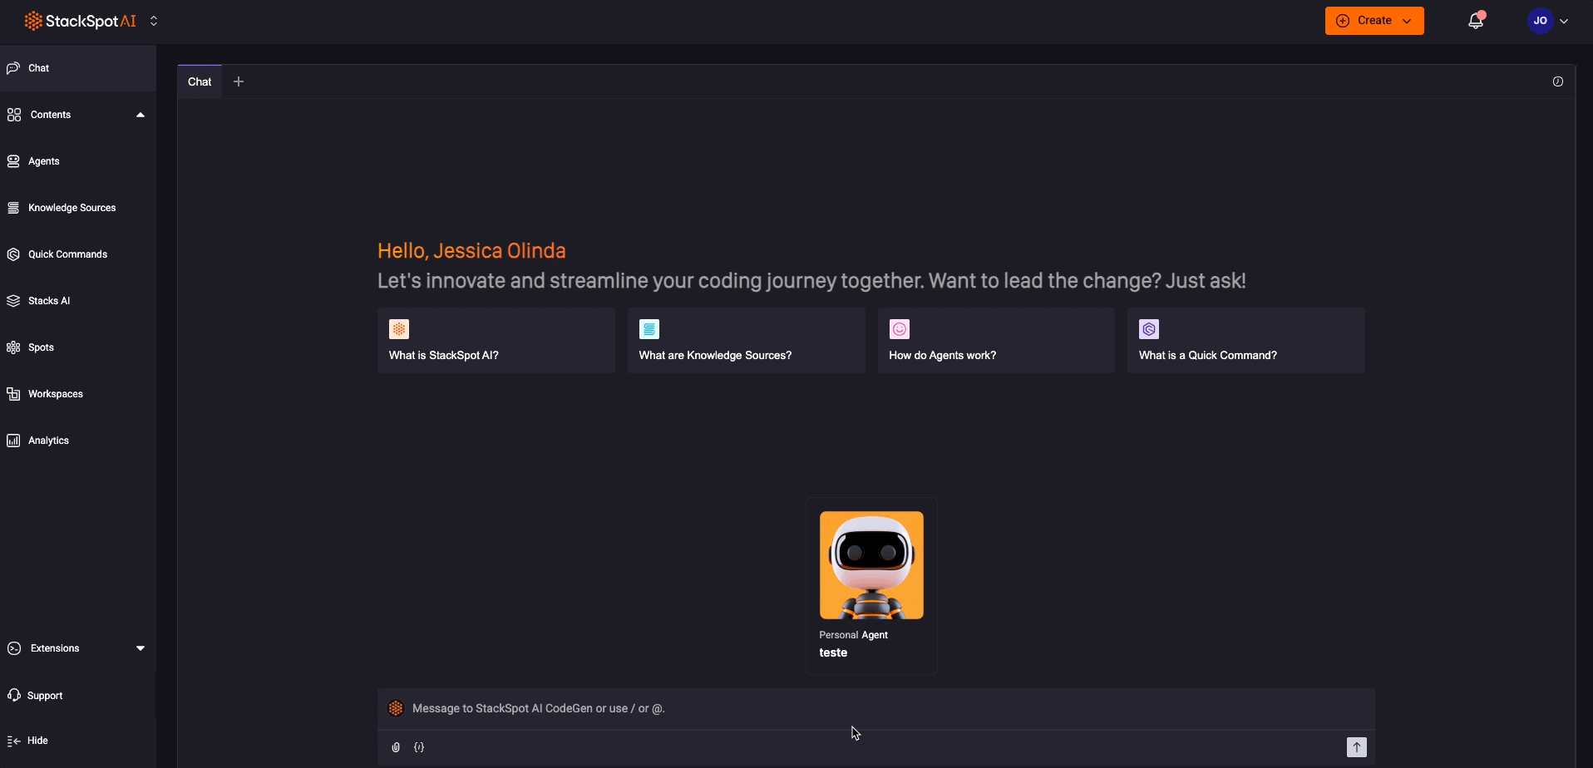Open Quick Commands in sidebar
The width and height of the screenshot is (1593, 768).
pos(67,254)
